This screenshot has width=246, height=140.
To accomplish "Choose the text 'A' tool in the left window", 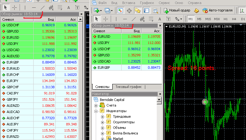I will (68, 7).
